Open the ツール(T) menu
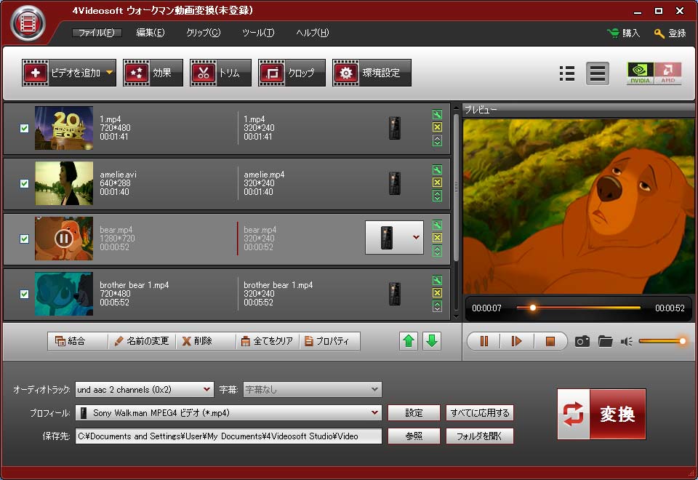The width and height of the screenshot is (698, 480). click(x=258, y=33)
